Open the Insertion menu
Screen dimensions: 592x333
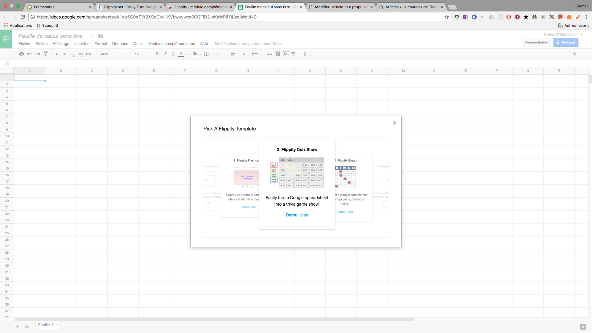click(82, 44)
